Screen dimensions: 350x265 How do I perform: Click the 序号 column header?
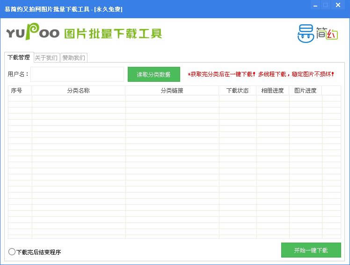coord(17,91)
